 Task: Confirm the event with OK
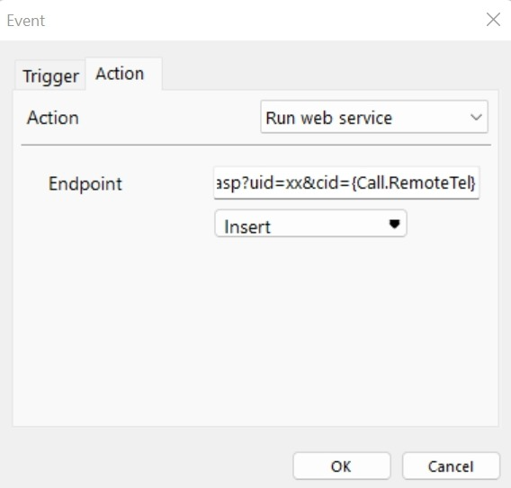(x=342, y=466)
